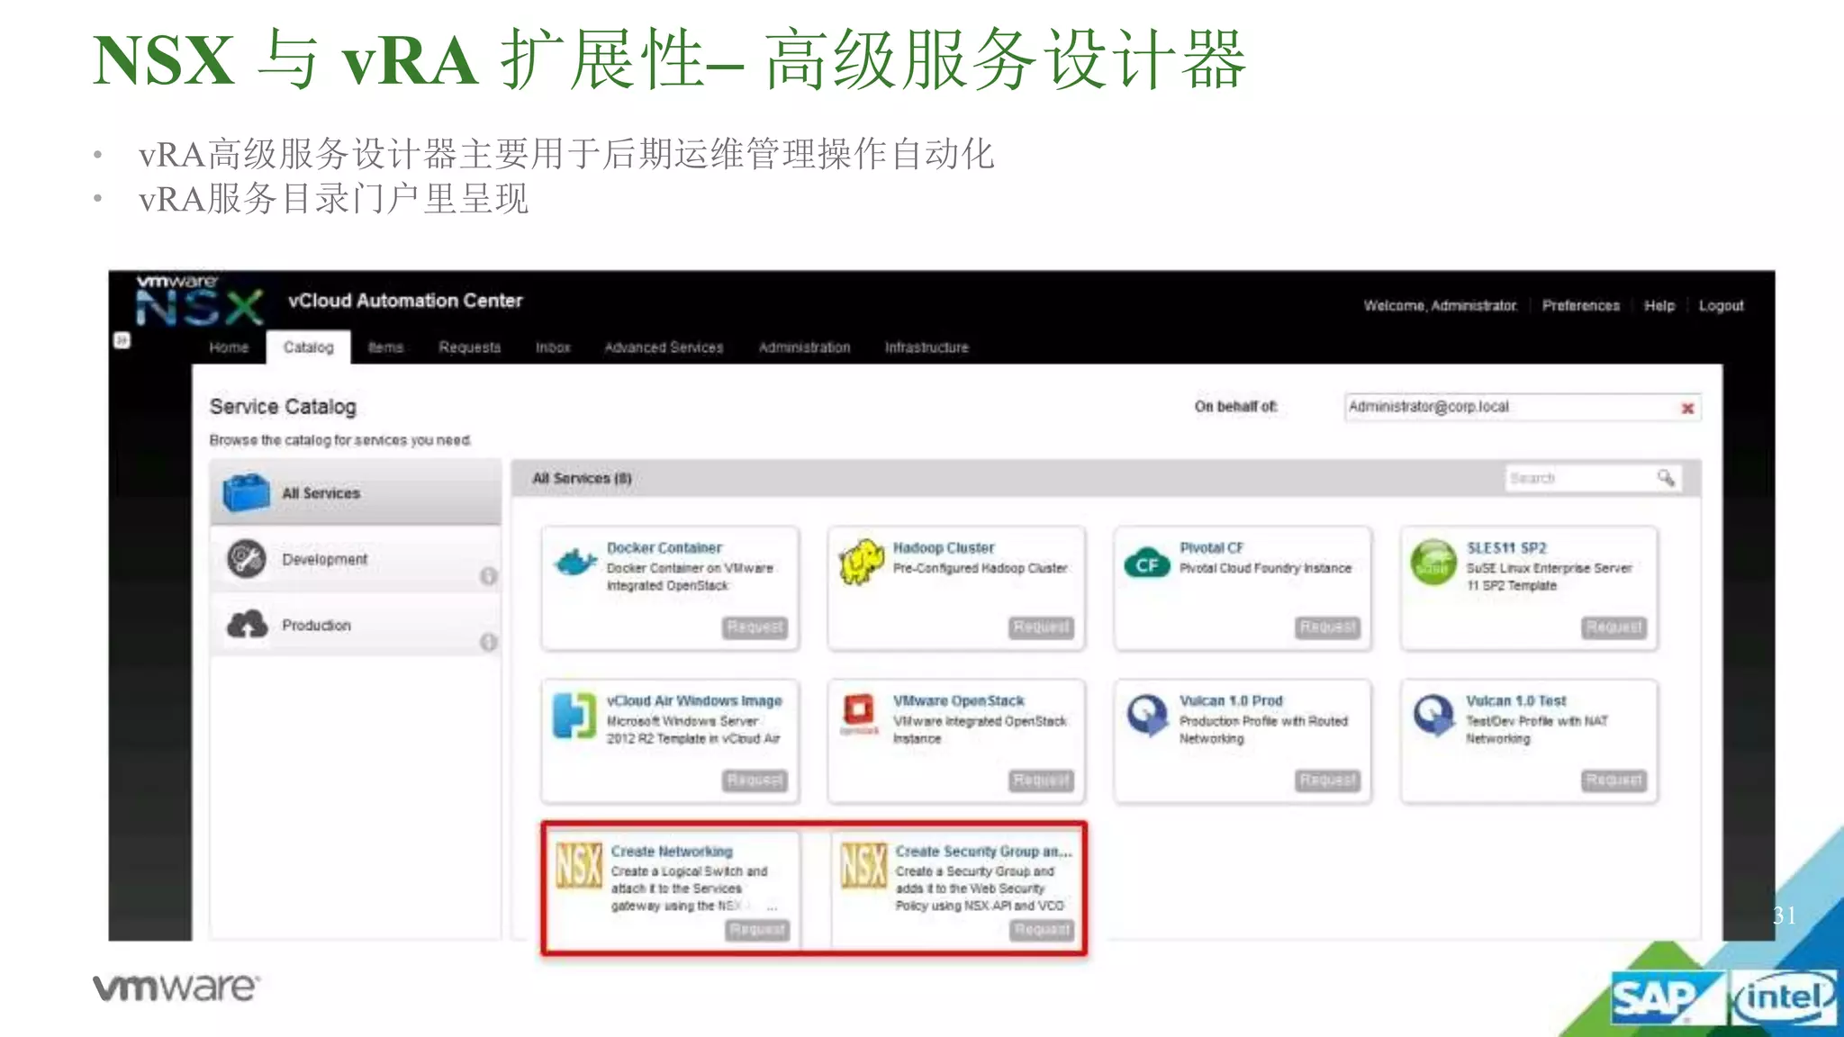This screenshot has height=1037, width=1844.
Task: Click the search magnifier icon
Action: click(x=1666, y=478)
